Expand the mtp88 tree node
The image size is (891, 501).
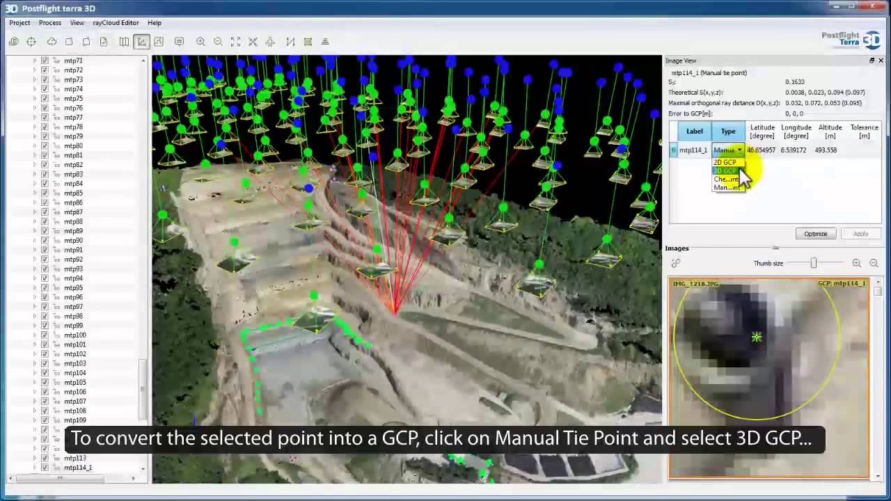[34, 221]
